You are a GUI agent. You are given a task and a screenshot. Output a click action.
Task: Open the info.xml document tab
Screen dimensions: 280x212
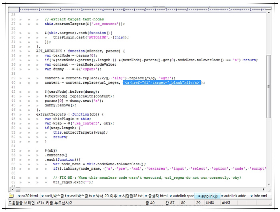point(258,196)
